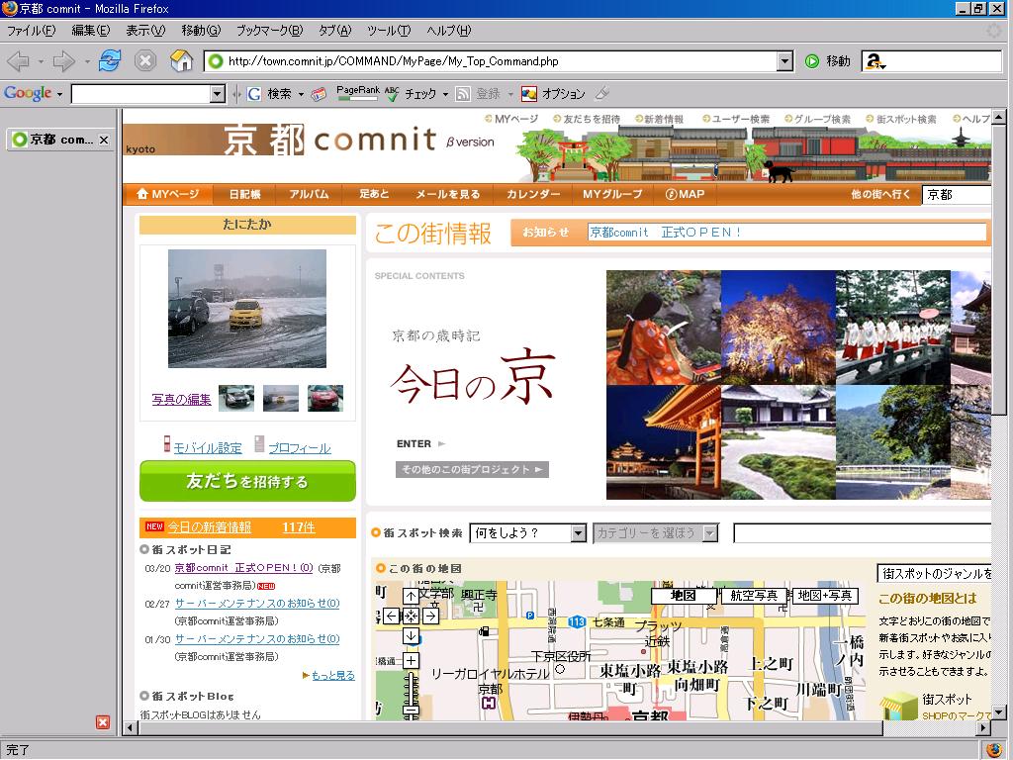Click the green 移動 Go button
The width and height of the screenshot is (1013, 760).
pos(828,61)
